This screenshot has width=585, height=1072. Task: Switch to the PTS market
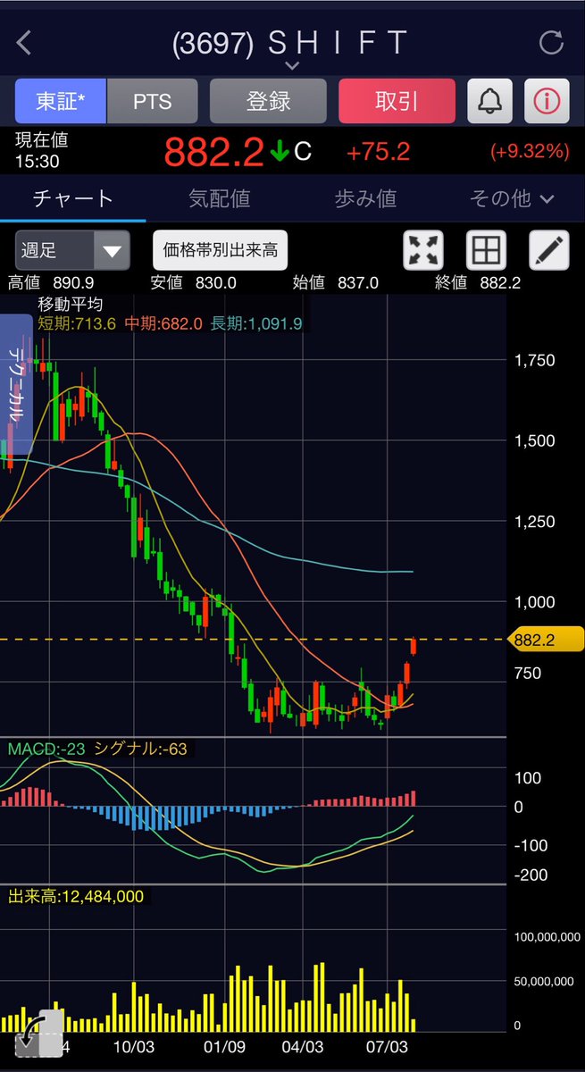[151, 101]
